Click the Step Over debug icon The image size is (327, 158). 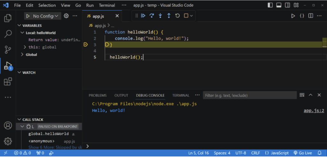coord(152,16)
